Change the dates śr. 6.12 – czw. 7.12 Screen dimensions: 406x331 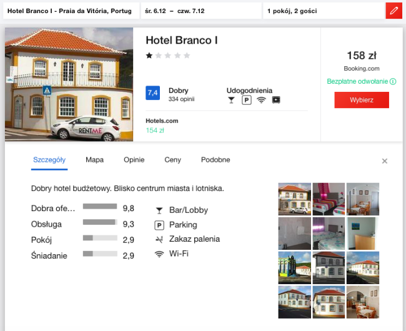coord(200,11)
